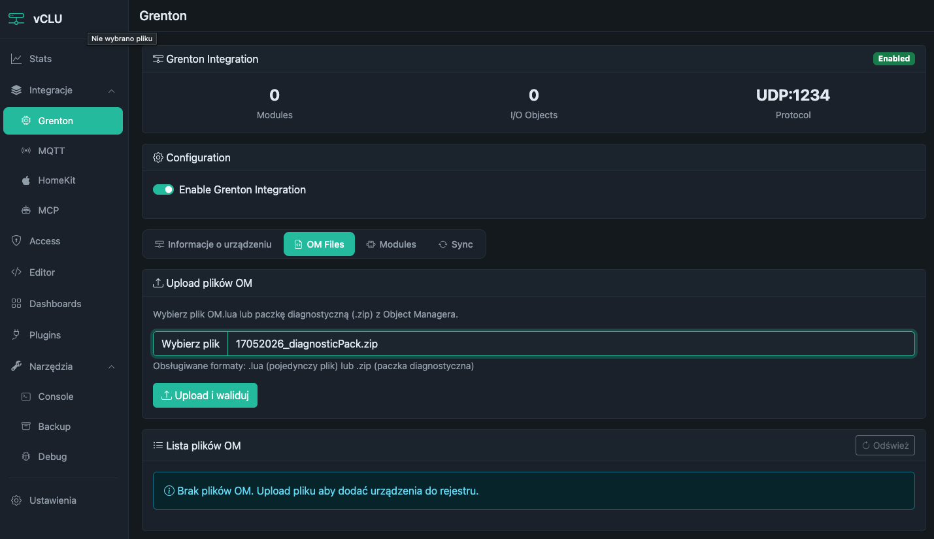Click the Upload plików OM header icon
Screen dimensions: 934x539
(x=158, y=283)
